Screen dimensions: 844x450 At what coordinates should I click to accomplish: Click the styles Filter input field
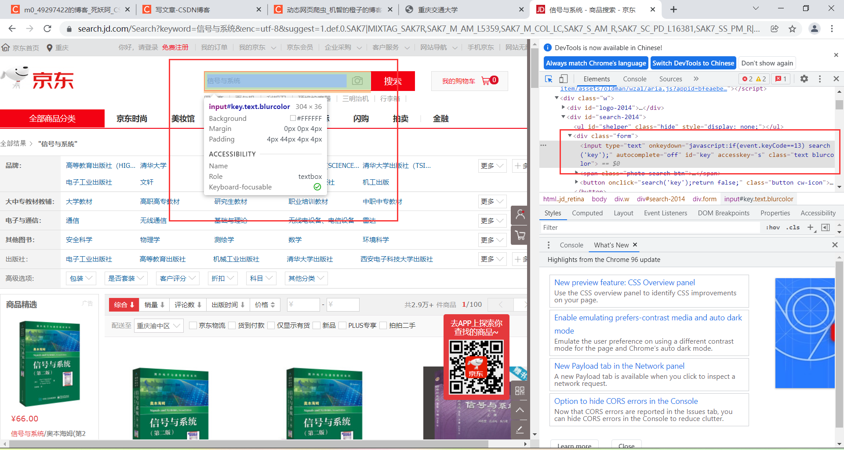[x=650, y=227]
